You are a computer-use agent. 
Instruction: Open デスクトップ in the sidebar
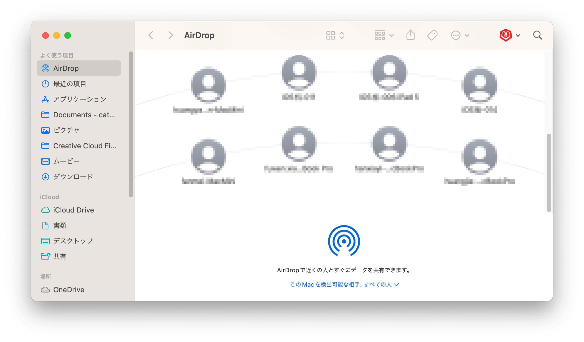(x=79, y=241)
